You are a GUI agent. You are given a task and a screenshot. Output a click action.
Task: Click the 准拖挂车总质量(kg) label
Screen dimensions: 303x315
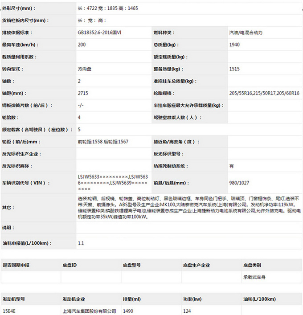[x=175, y=81]
